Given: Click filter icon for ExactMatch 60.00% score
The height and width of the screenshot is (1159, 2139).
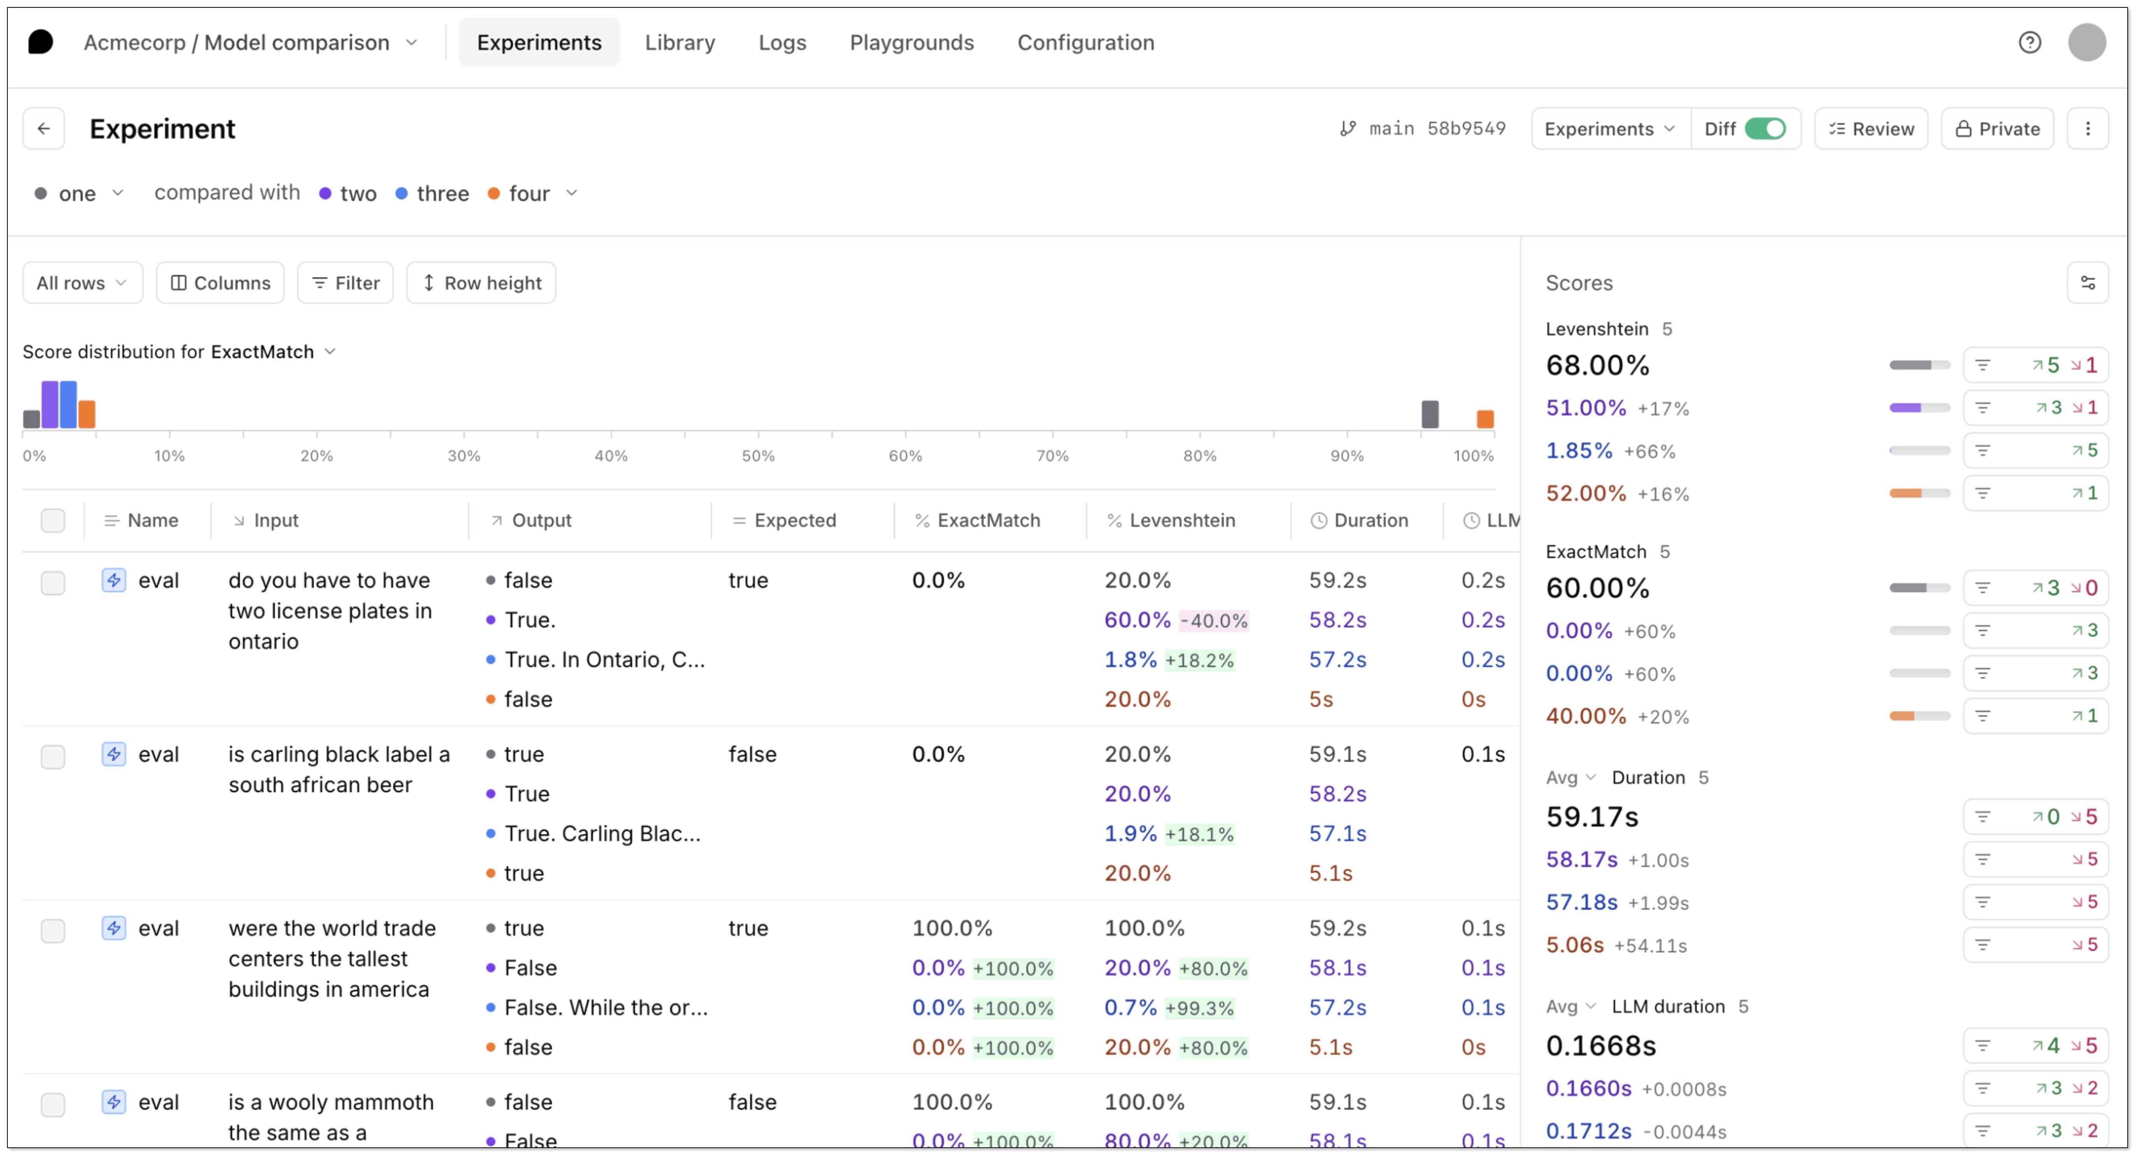Looking at the screenshot, I should [1983, 588].
